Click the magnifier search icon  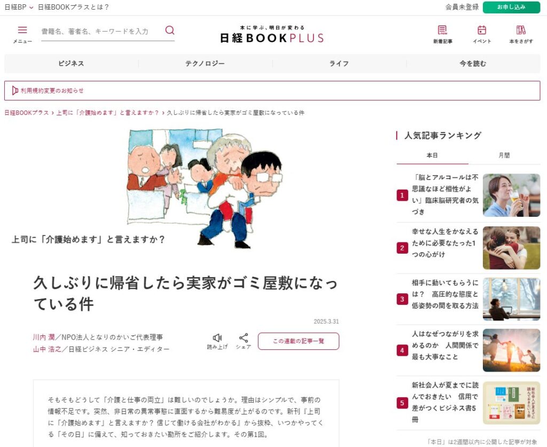click(169, 30)
